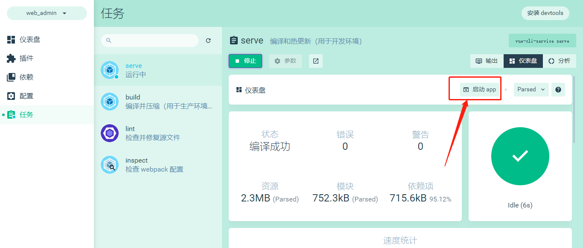Viewport: 583px width, 248px height.
Task: Click the dashboard grid icon in sidebar
Action: (x=11, y=40)
